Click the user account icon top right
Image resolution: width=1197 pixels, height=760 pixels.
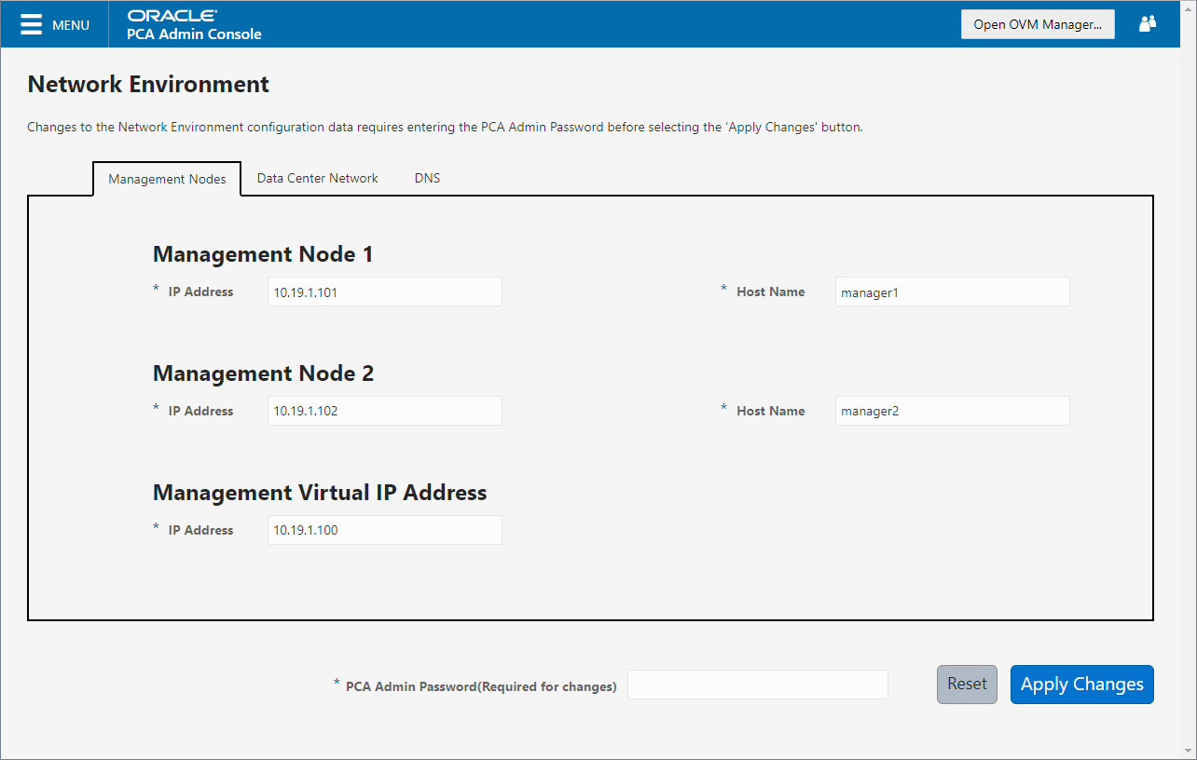[x=1147, y=23]
